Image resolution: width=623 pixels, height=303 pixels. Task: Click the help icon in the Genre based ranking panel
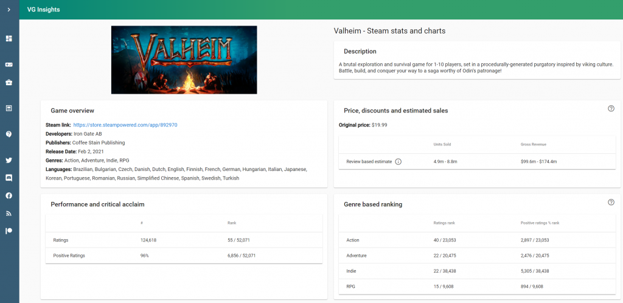pyautogui.click(x=611, y=202)
